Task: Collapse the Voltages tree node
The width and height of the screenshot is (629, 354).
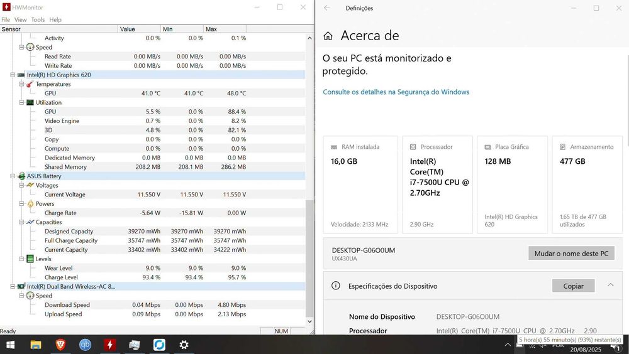Action: tap(21, 185)
